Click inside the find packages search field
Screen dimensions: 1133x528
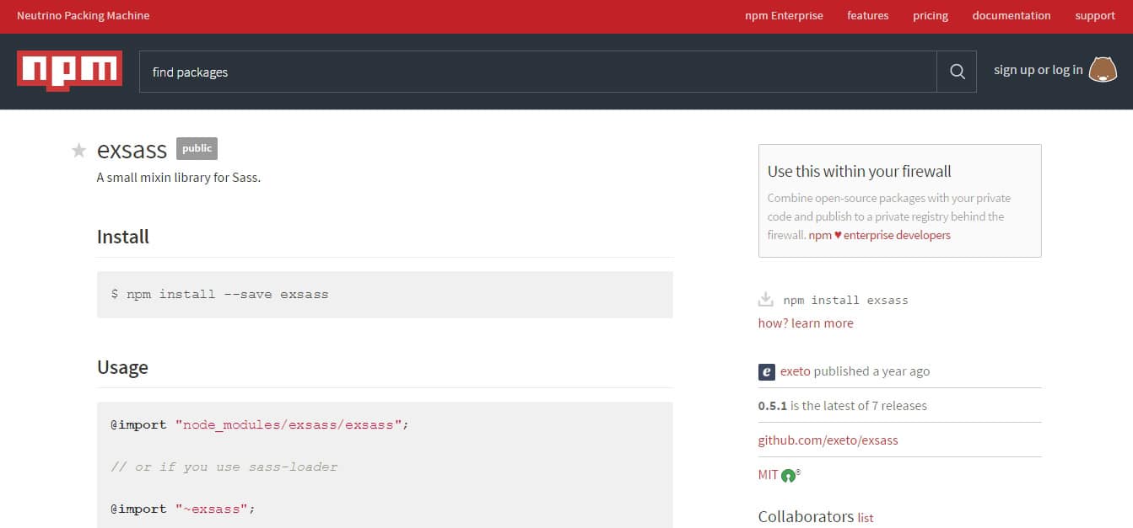537,72
